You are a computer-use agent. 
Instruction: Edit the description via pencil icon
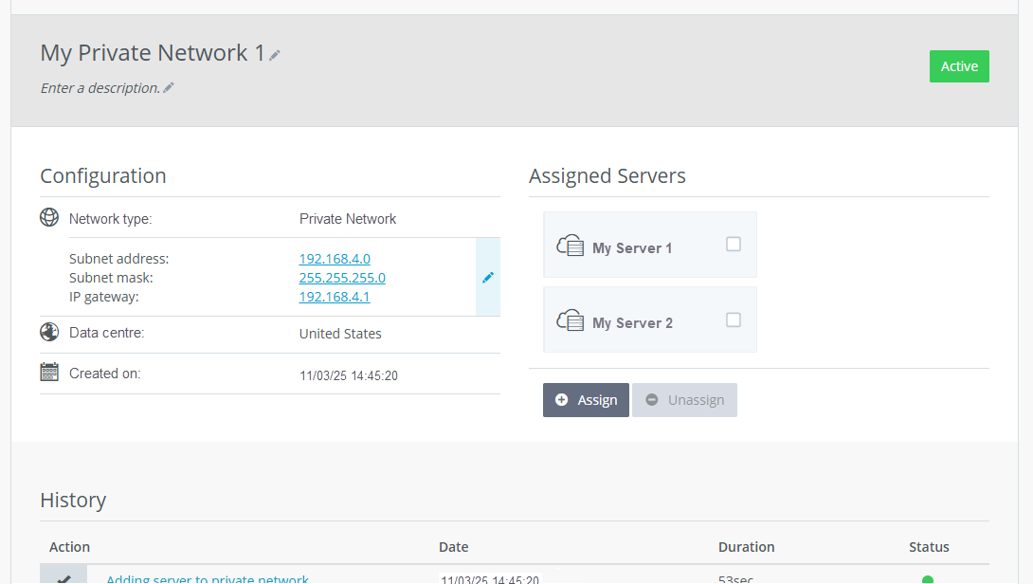tap(169, 87)
